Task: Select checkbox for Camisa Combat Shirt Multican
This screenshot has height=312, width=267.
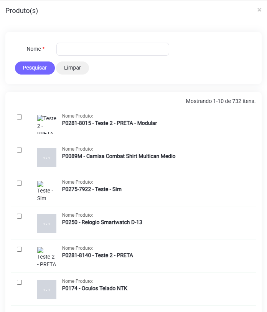Action: click(20, 150)
